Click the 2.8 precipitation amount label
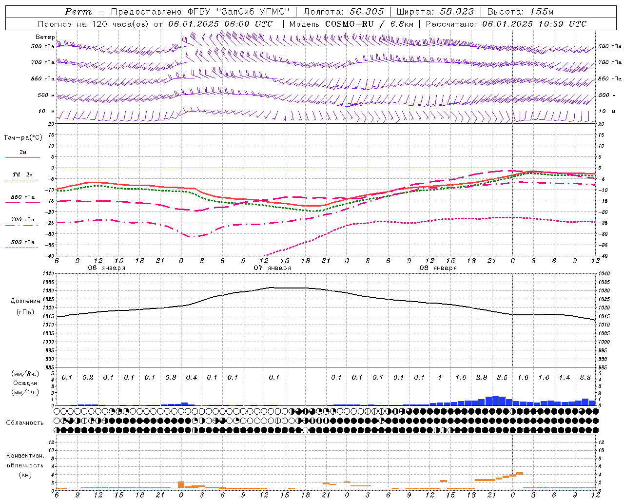Image resolution: width=624 pixels, height=499 pixels. coord(482,377)
